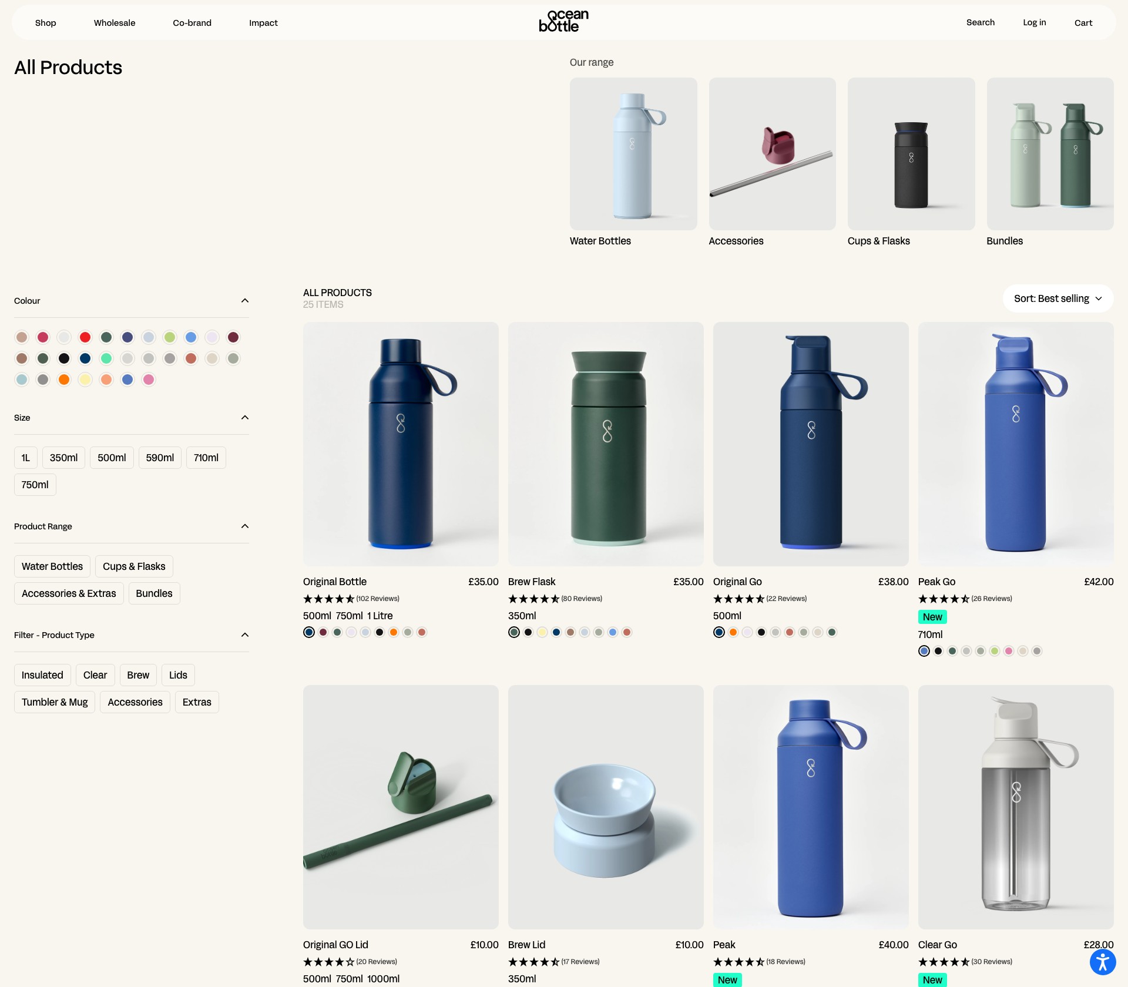Toggle Bundles product range filter
Image resolution: width=1128 pixels, height=987 pixels.
[x=154, y=593]
